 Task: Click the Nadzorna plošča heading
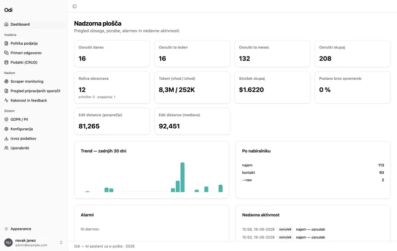97,23
